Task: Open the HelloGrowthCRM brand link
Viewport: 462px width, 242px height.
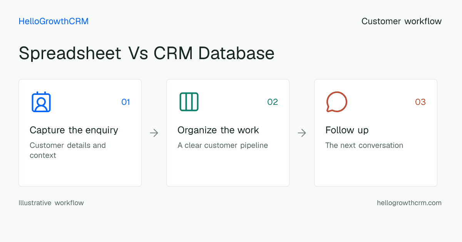Action: (x=54, y=22)
